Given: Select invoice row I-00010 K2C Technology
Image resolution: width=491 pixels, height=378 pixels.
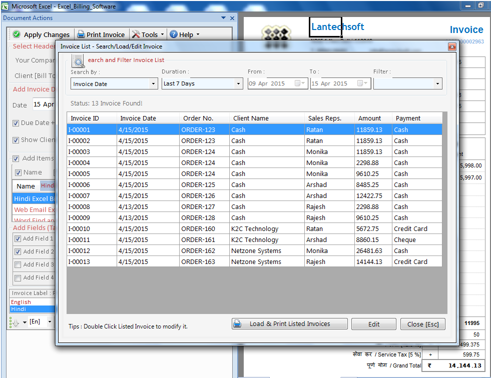Looking at the screenshot, I should 254,228.
